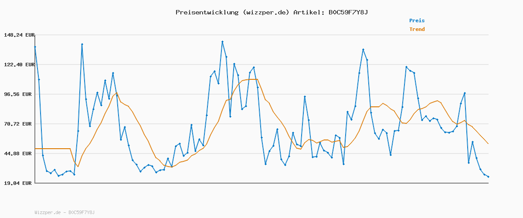Viewport: 523px width, 218px height.
Task: Click the 70.72 EUR axis label
Action: pyautogui.click(x=19, y=124)
